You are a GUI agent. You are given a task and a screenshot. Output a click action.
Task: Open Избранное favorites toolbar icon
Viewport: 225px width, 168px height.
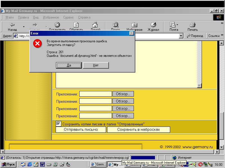[134, 25]
